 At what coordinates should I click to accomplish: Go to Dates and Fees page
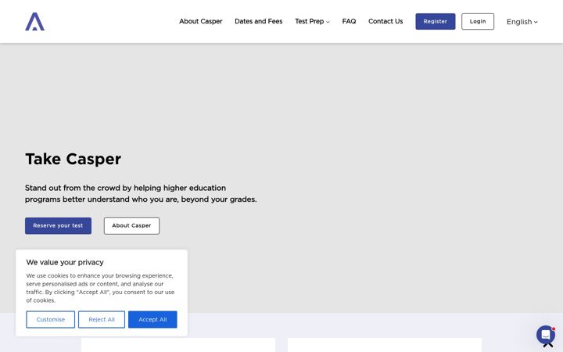click(259, 21)
